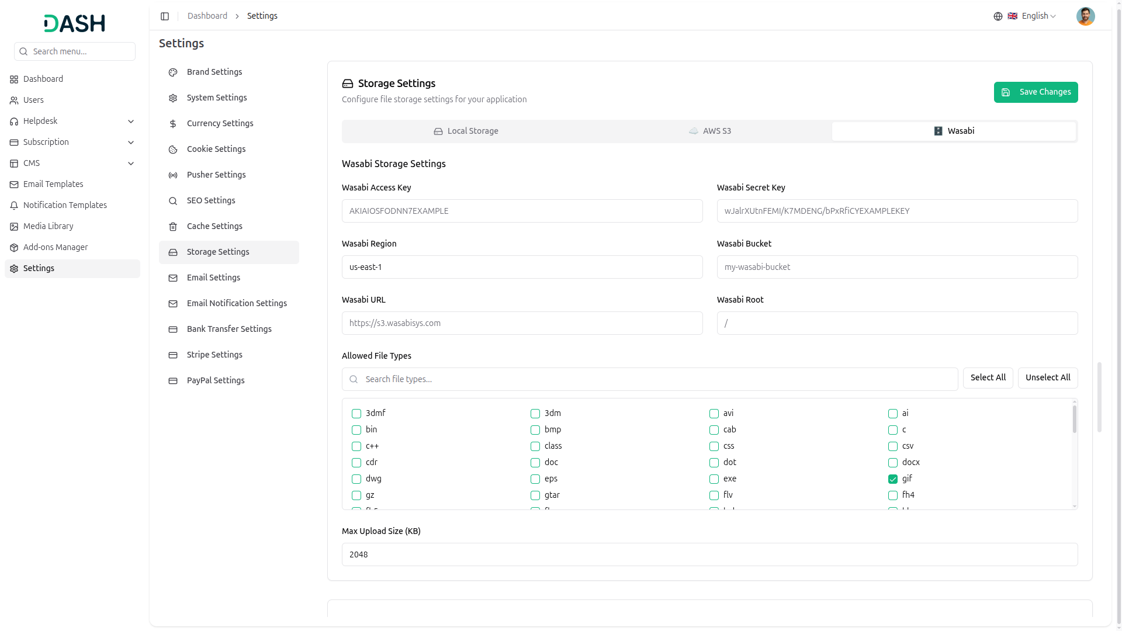The width and height of the screenshot is (1122, 631).
Task: Click the Currency Settings dollar icon
Action: click(x=173, y=124)
